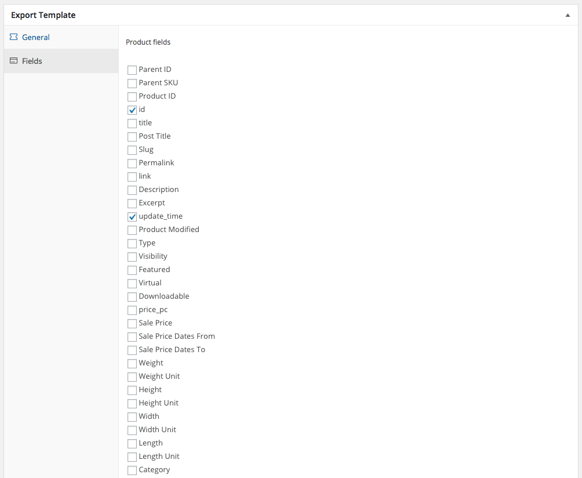Tick Sale Price Dates From checkbox
Image resolution: width=582 pixels, height=478 pixels.
132,337
